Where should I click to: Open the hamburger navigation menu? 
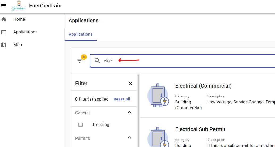pyautogui.click(x=4, y=6)
